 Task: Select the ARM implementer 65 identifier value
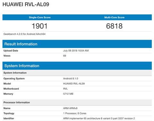99,118
